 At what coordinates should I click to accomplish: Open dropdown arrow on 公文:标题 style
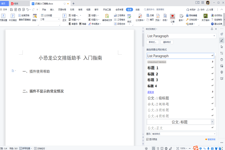click(212, 122)
